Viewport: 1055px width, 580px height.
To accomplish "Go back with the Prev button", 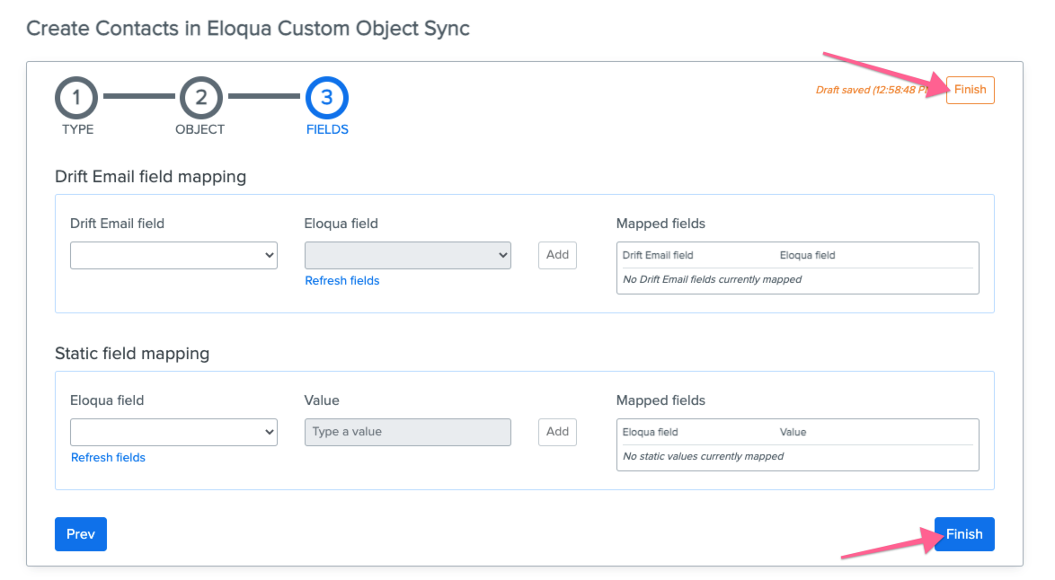I will click(81, 534).
